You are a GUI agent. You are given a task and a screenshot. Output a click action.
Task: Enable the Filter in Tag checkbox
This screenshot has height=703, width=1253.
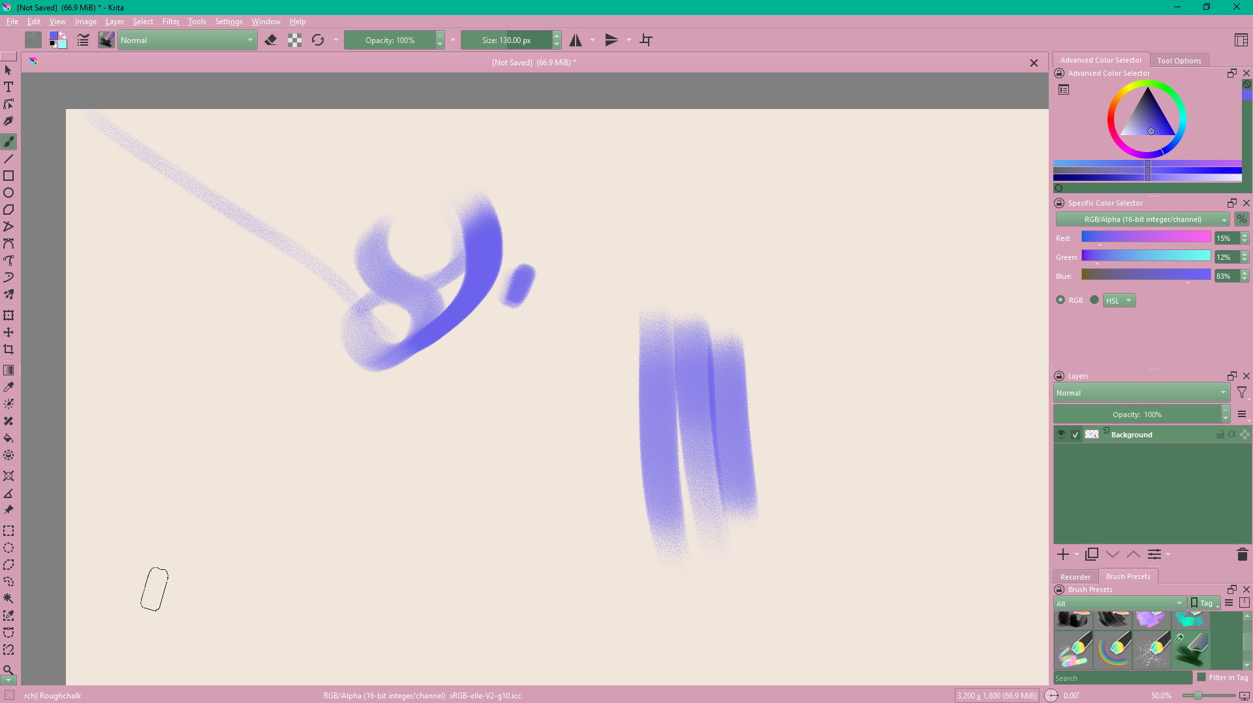pyautogui.click(x=1201, y=678)
